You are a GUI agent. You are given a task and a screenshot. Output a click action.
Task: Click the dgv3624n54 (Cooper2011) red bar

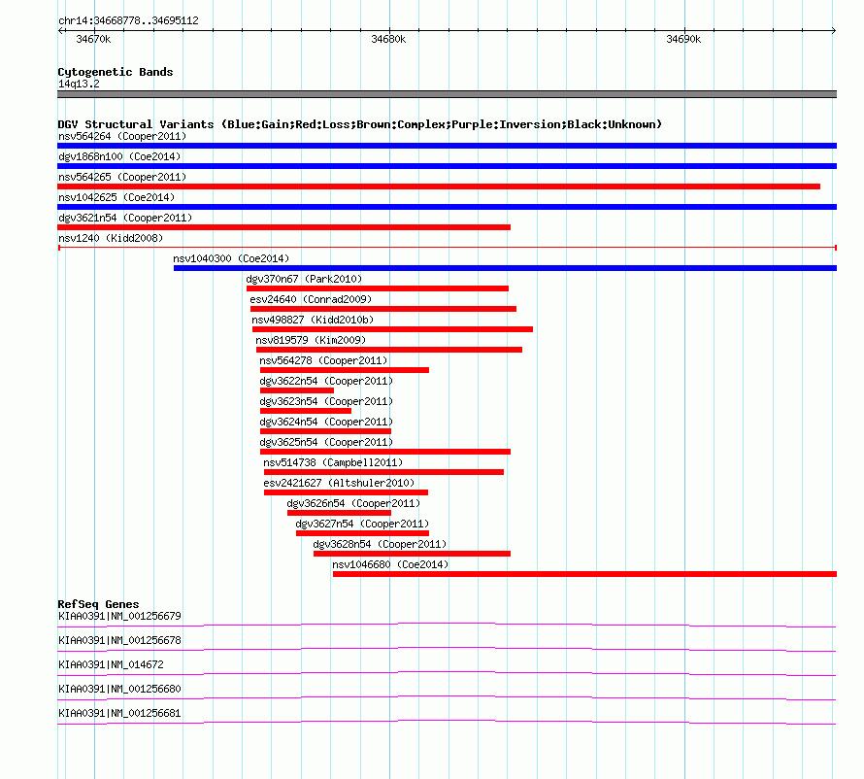[325, 431]
